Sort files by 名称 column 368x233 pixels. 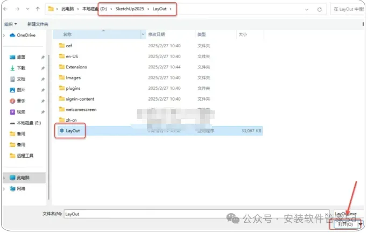[x=97, y=34]
